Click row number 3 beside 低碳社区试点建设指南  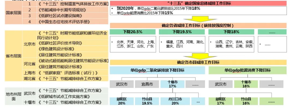(30, 16)
